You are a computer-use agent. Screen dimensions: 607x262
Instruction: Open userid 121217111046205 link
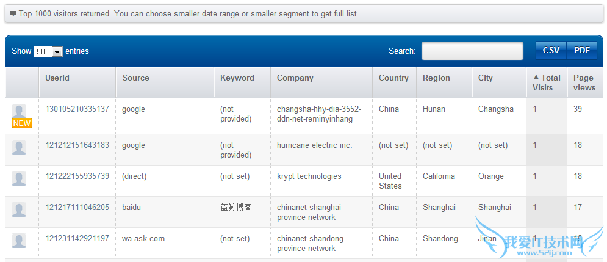coord(77,208)
